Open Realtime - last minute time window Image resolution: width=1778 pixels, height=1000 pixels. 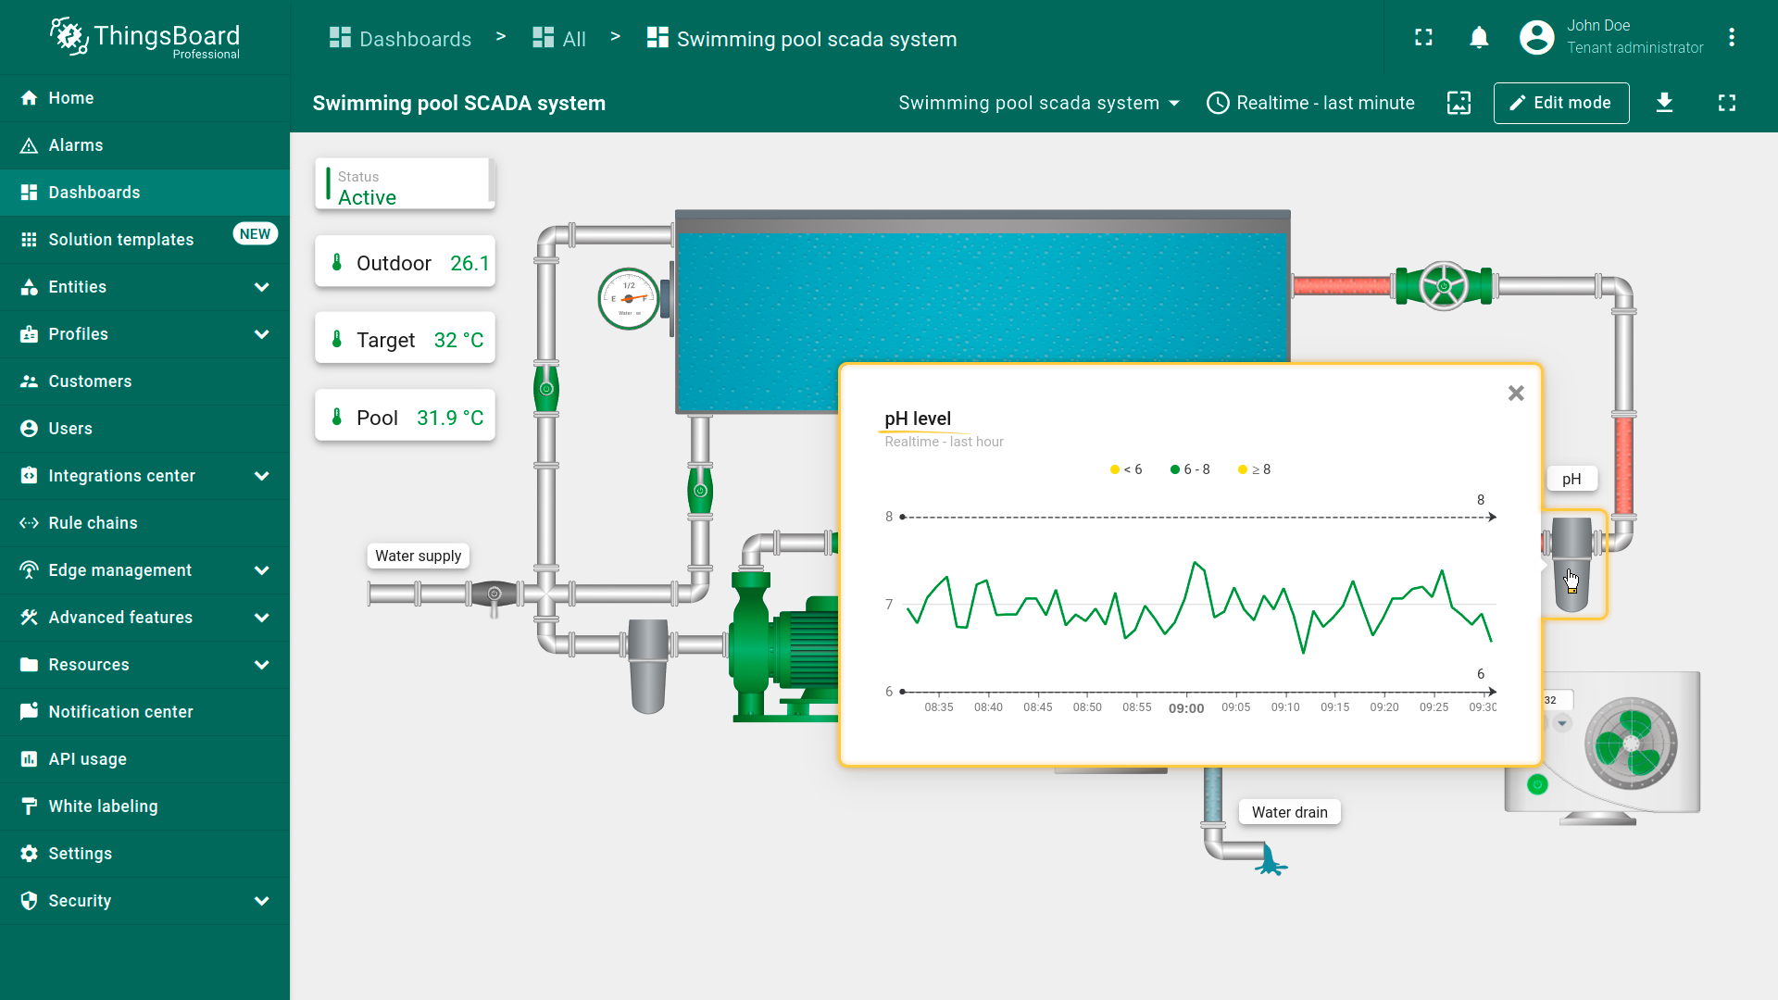click(x=1310, y=103)
